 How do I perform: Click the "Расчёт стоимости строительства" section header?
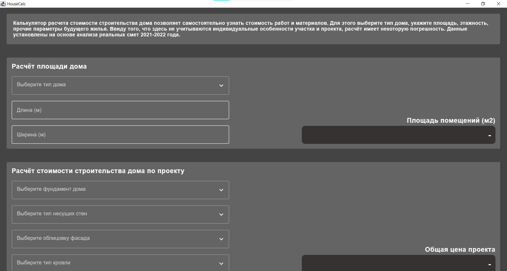[98, 171]
